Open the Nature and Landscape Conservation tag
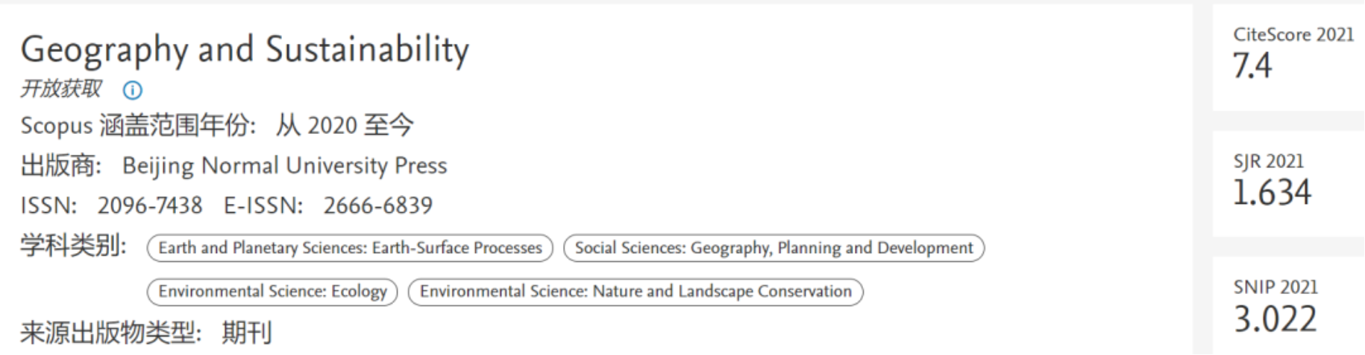The width and height of the screenshot is (1365, 355). (636, 291)
